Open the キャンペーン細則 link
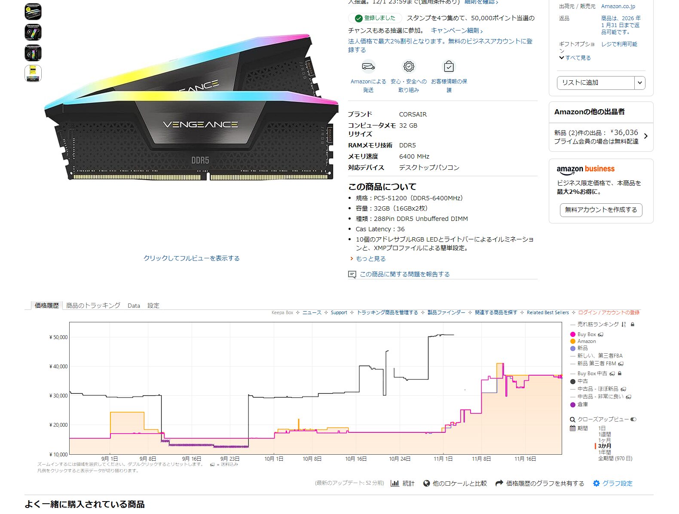Image resolution: width=679 pixels, height=514 pixels. pos(457,31)
